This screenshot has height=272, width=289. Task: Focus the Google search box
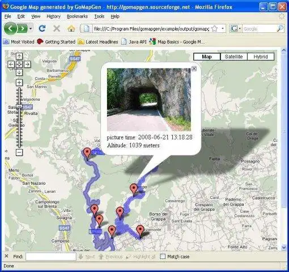[259, 29]
